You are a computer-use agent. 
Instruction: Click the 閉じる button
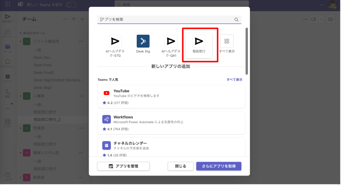tap(180, 166)
